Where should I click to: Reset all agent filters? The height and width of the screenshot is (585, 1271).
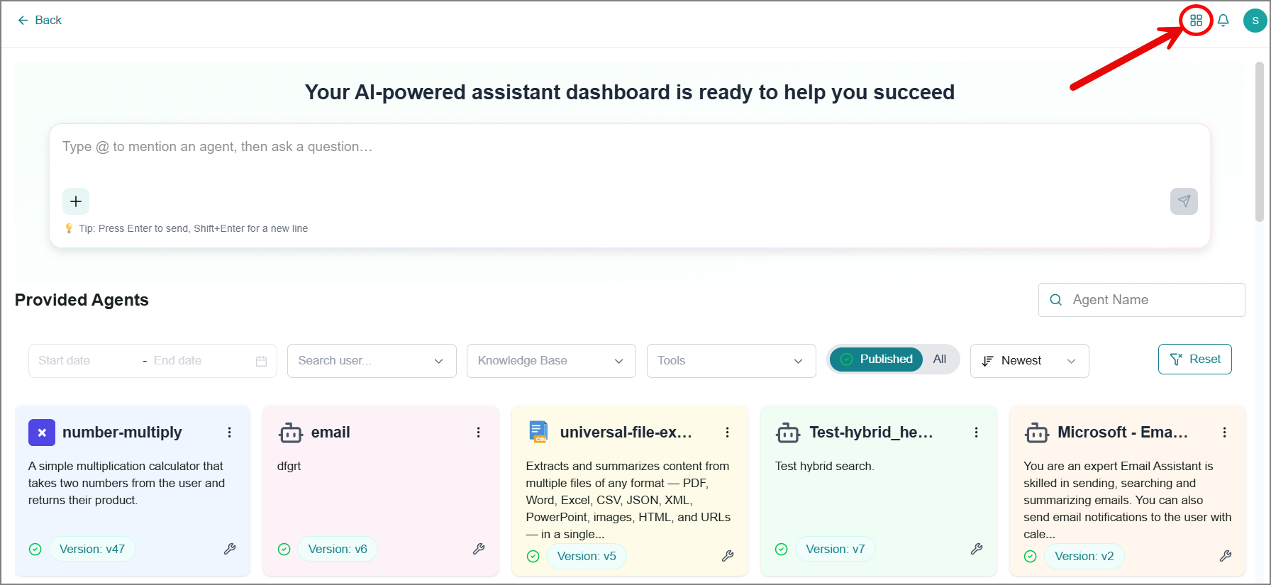[1194, 360]
